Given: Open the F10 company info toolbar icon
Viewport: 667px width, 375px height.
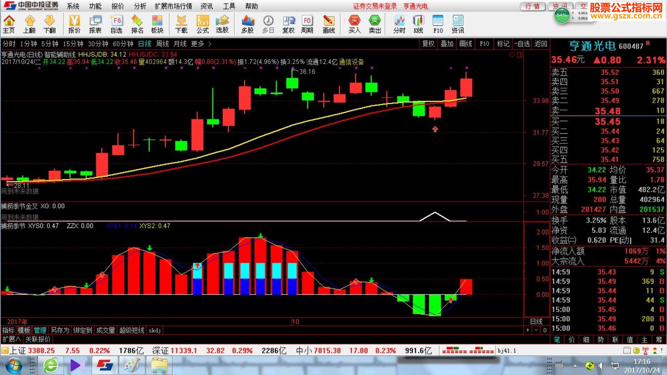Looking at the screenshot, I should [438, 24].
